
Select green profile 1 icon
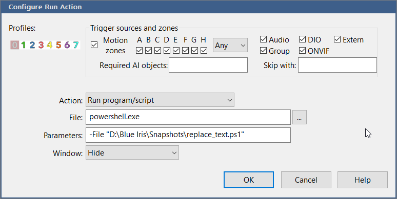24,45
